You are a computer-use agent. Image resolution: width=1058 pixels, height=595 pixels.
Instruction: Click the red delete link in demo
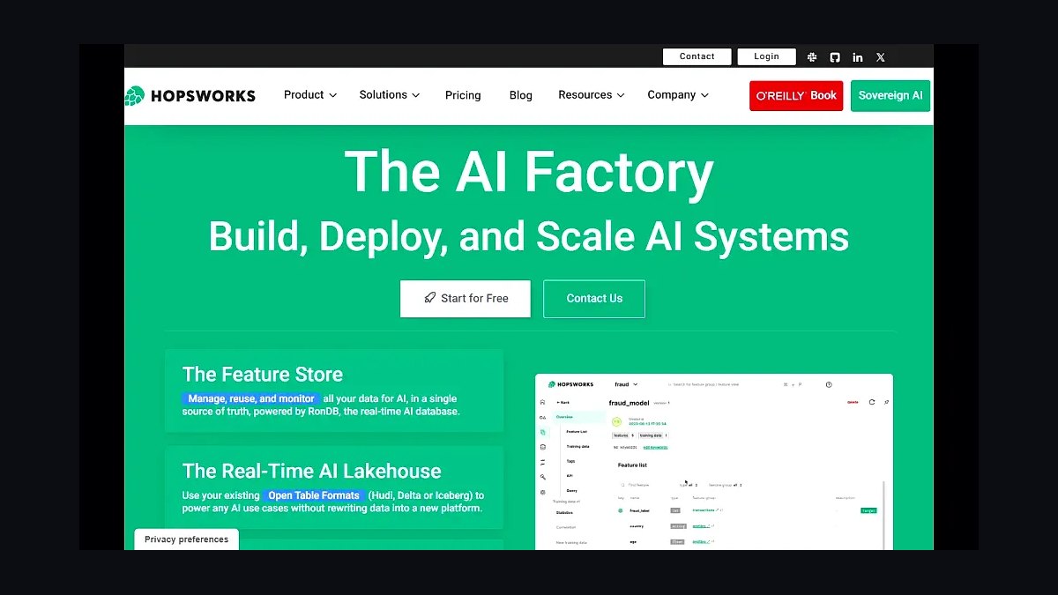click(853, 402)
